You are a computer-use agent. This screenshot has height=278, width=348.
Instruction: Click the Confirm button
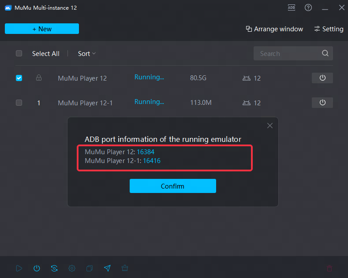(x=172, y=186)
